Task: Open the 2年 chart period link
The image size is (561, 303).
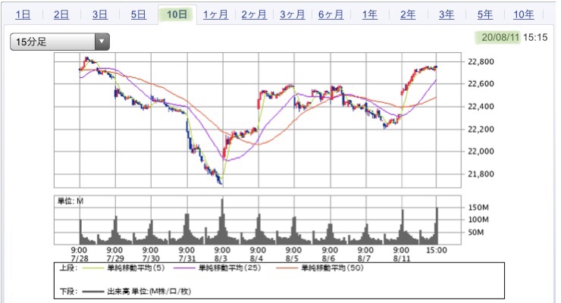Action: pyautogui.click(x=408, y=14)
